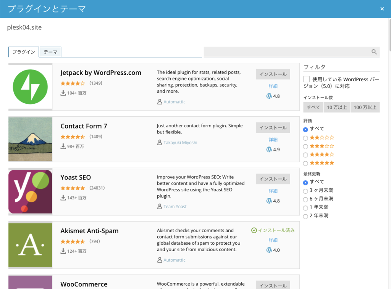Select the 2 年未満 update filter

point(305,216)
